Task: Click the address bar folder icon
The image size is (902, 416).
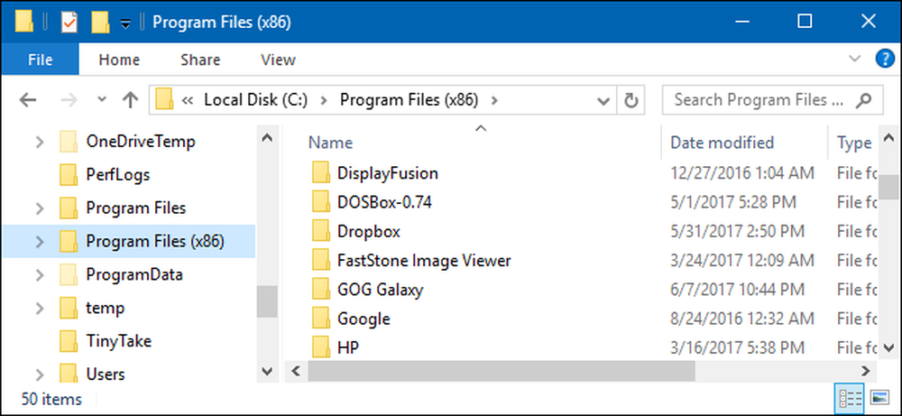Action: click(x=164, y=100)
